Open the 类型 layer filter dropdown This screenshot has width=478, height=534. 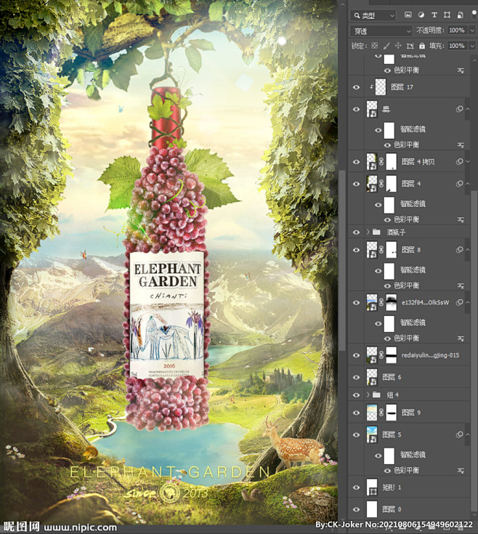coord(373,15)
